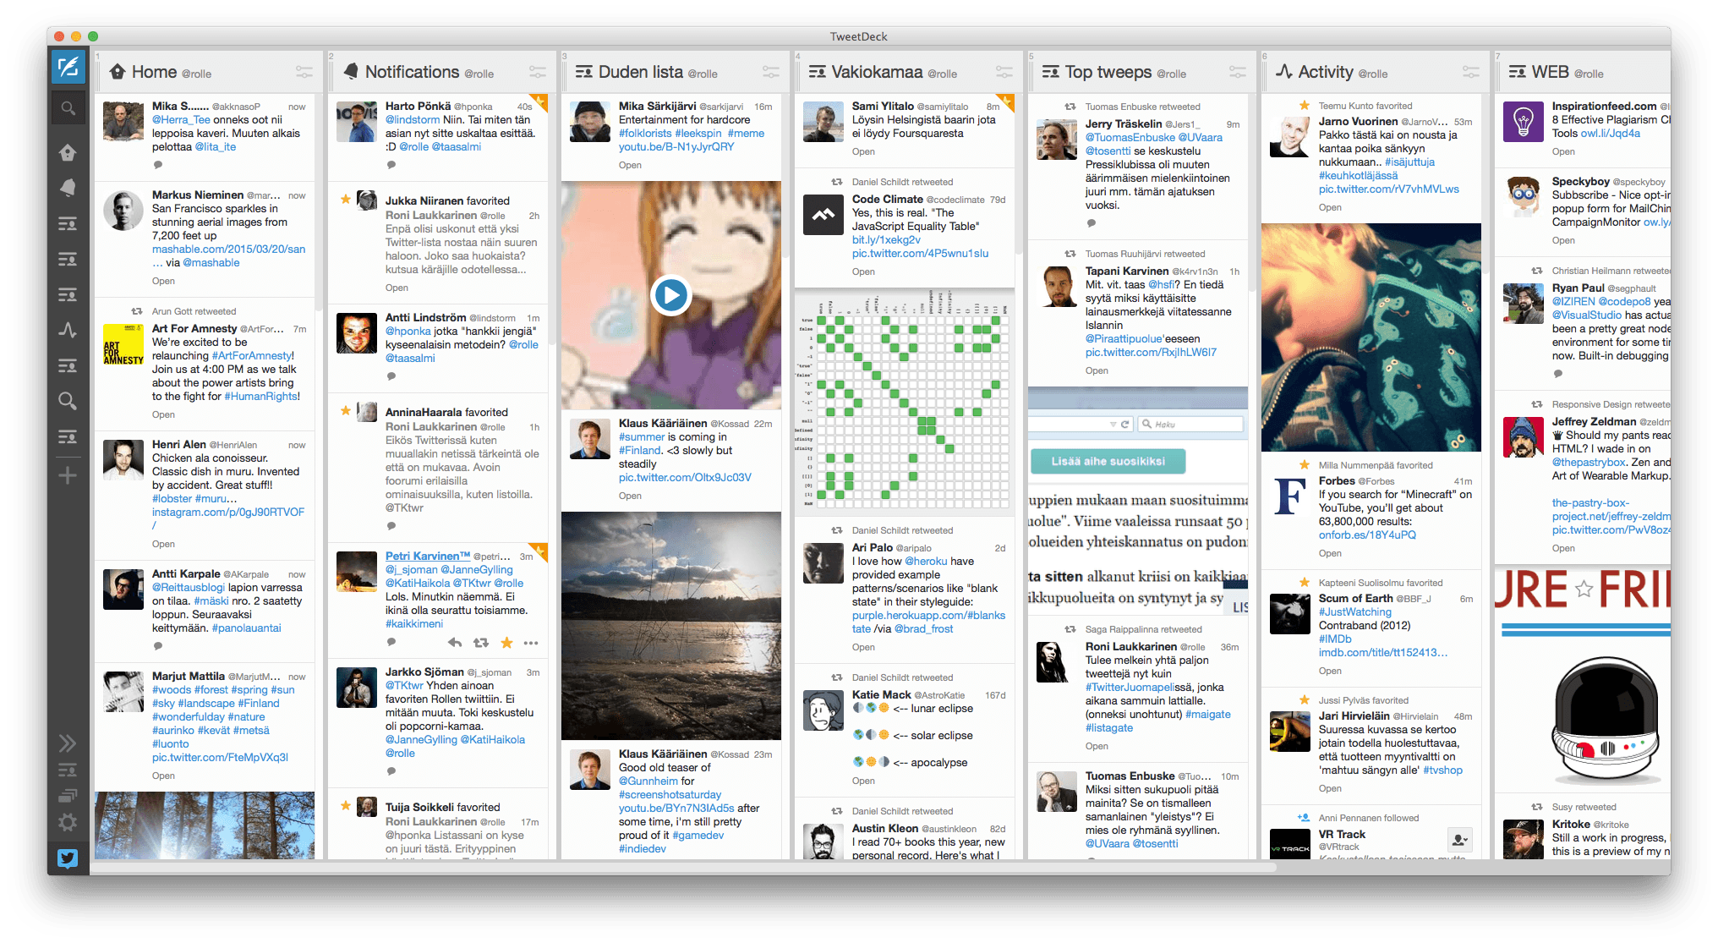
Task: Click Open under Sami Ylitalo's tweet
Action: (x=863, y=151)
